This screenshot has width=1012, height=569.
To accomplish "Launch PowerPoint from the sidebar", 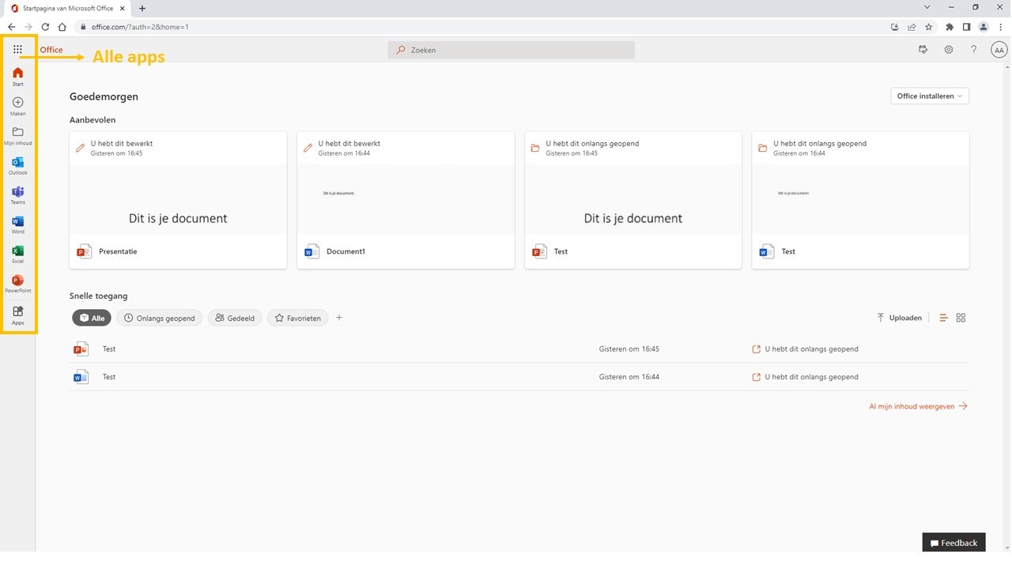I will (x=17, y=284).
